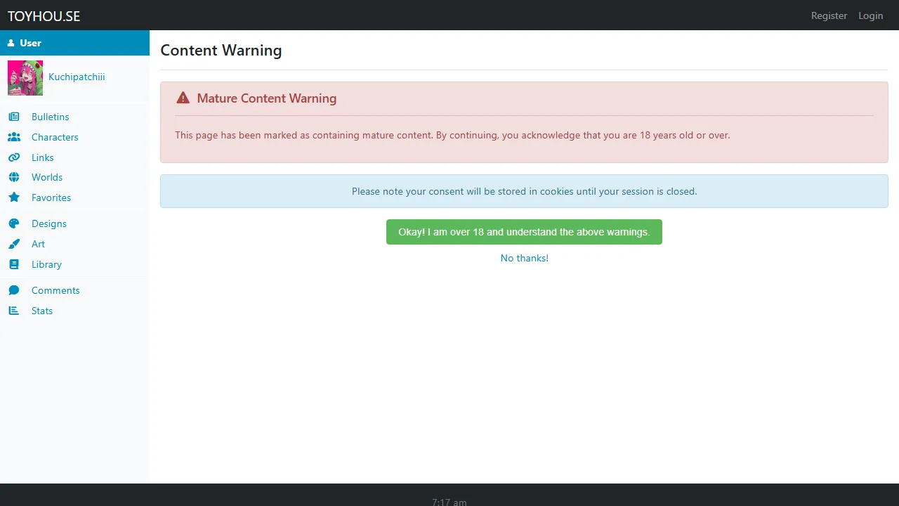Click the Designs palette icon

pos(14,223)
